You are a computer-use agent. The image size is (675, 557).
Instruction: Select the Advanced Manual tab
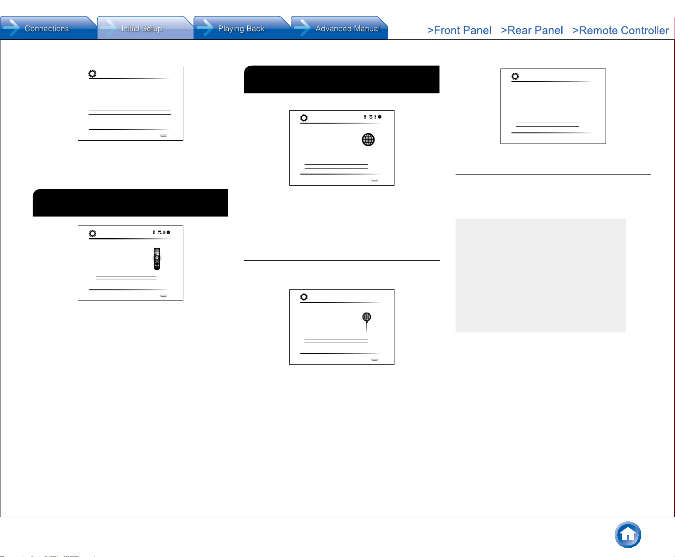339,28
